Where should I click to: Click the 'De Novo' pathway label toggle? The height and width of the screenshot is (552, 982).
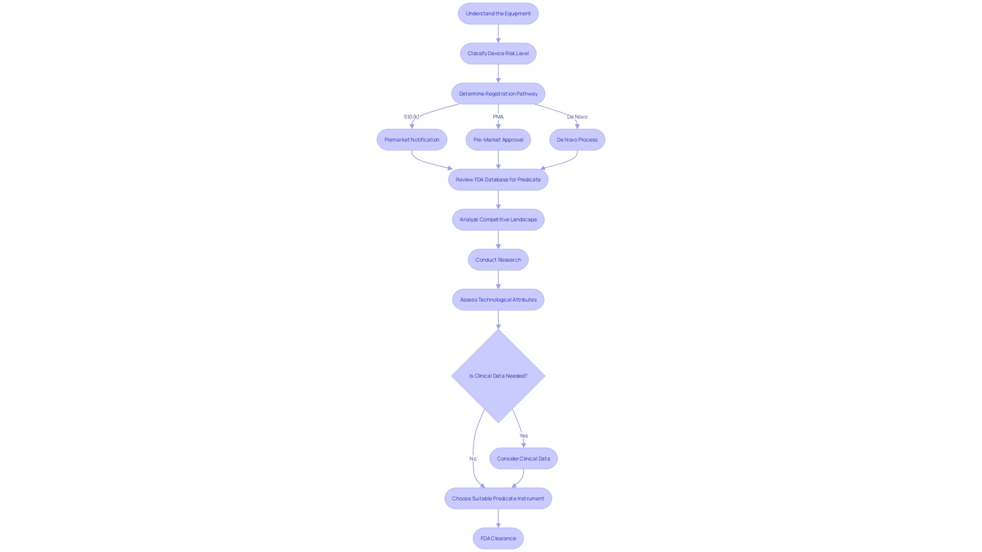pos(575,117)
